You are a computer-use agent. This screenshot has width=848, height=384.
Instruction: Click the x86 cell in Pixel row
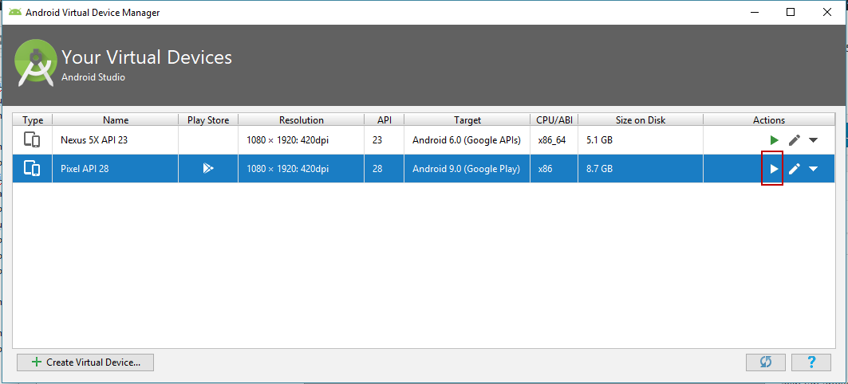(554, 169)
